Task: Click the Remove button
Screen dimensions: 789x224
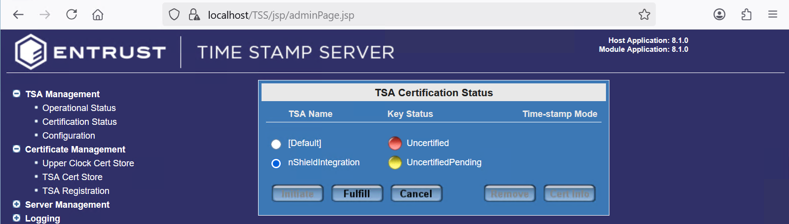Action: (510, 194)
